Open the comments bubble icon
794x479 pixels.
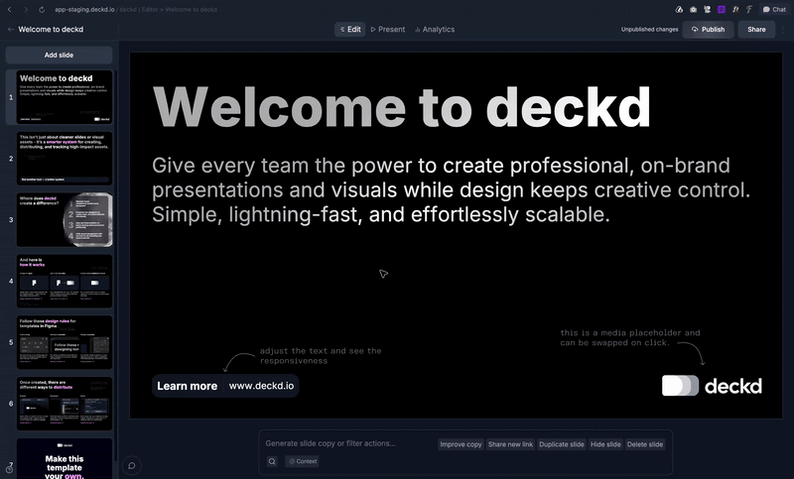coord(132,466)
